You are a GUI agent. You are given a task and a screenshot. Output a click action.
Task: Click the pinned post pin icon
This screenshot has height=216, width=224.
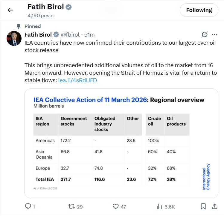(19, 26)
